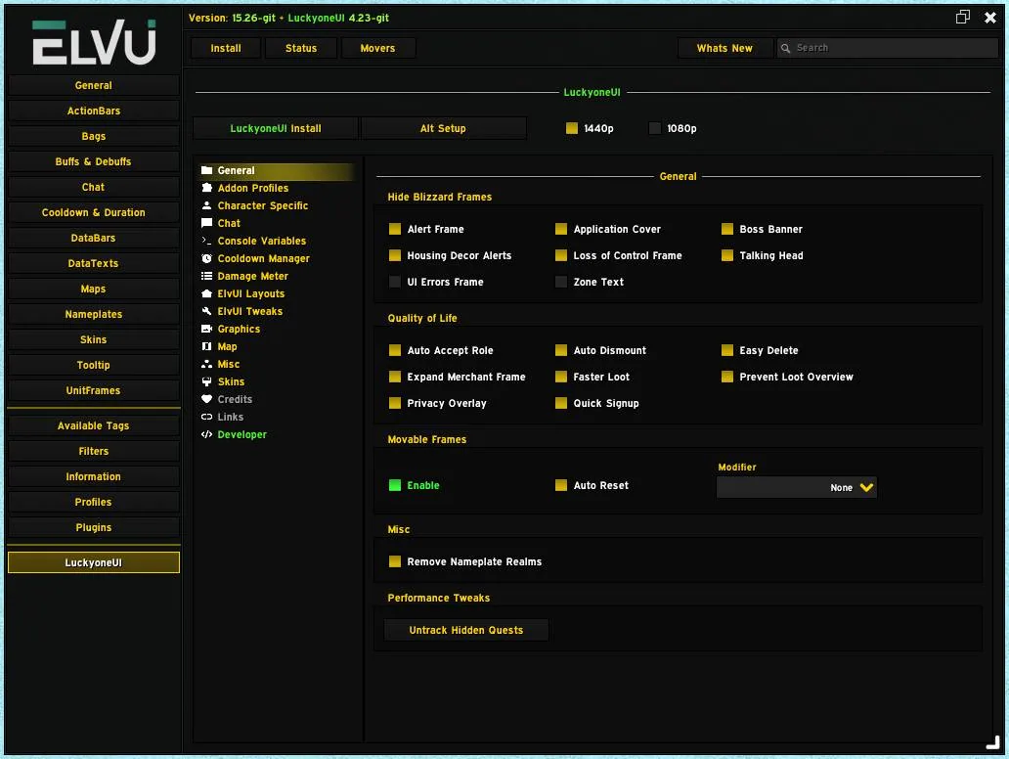Toggle the Auto Reset checkbox

[x=561, y=485]
